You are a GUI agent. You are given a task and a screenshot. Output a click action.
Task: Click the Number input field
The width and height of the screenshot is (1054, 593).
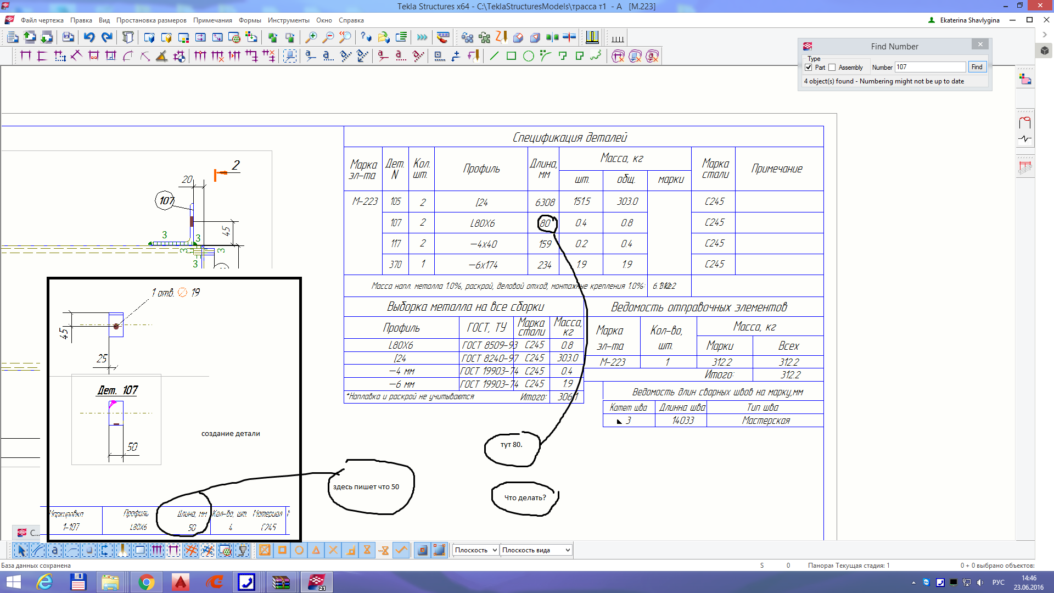point(930,67)
